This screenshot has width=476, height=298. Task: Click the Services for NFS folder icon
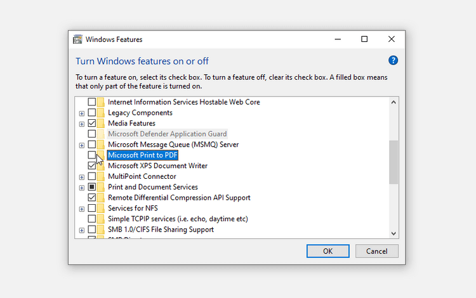point(102,209)
